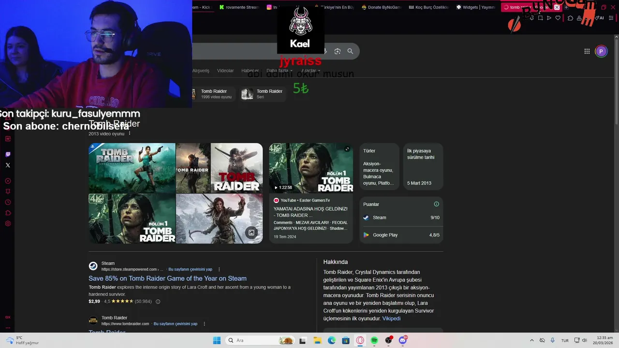Click the Steam 9/10 rating row
Screen dimensions: 619x348
click(x=401, y=217)
